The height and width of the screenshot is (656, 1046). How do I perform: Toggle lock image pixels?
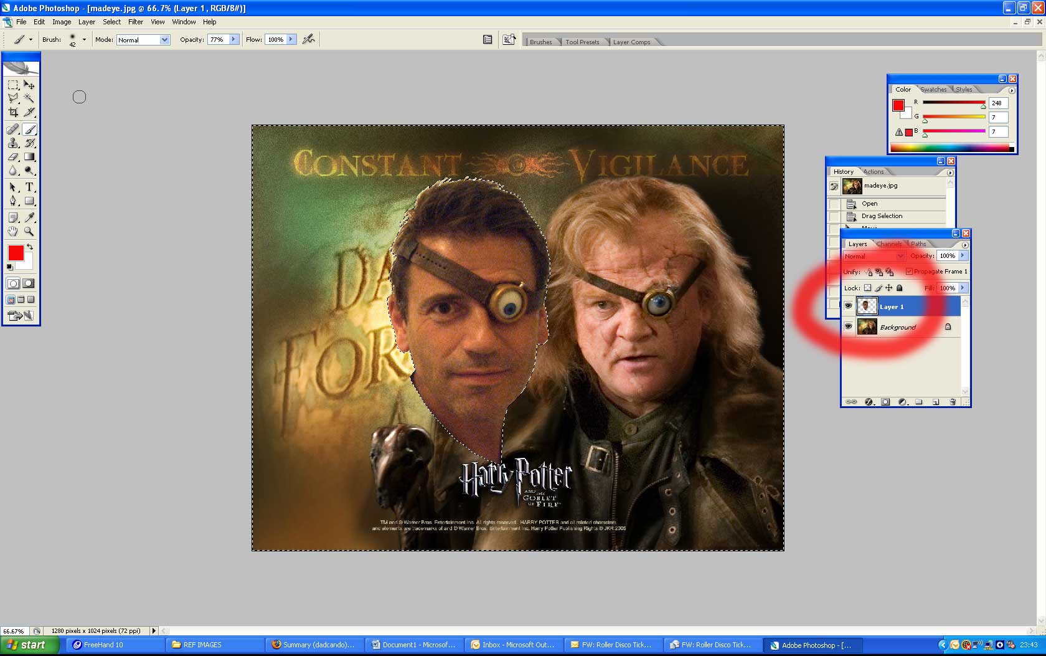click(879, 288)
